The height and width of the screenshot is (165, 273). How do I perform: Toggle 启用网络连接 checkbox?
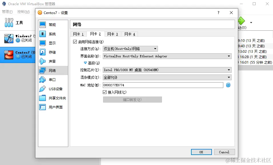(x=75, y=42)
